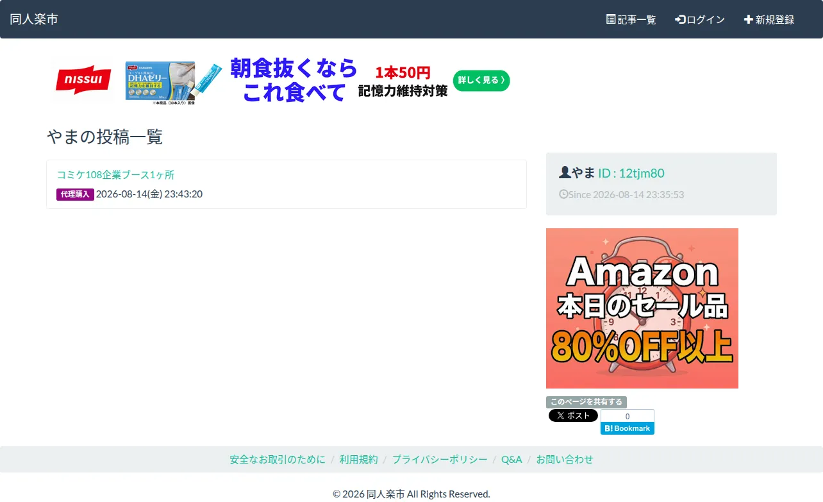Click the green 詳しく見る button in banner
The image size is (823, 502).
(x=481, y=80)
